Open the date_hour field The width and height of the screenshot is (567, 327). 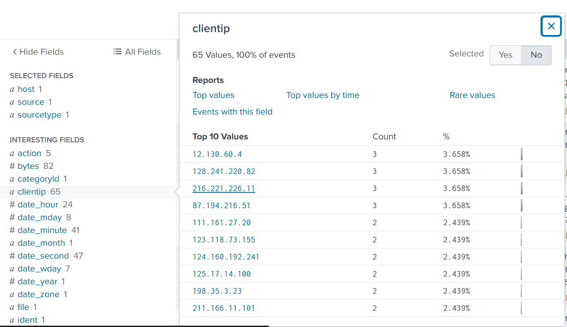(38, 205)
